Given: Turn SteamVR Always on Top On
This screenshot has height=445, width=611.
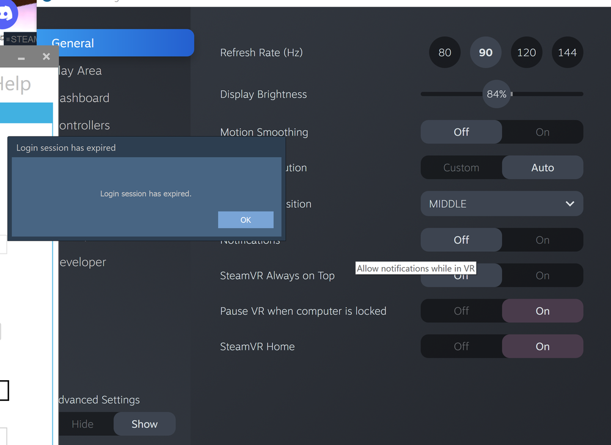Looking at the screenshot, I should [x=543, y=275].
